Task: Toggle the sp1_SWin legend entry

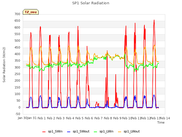Action: pos(52,132)
